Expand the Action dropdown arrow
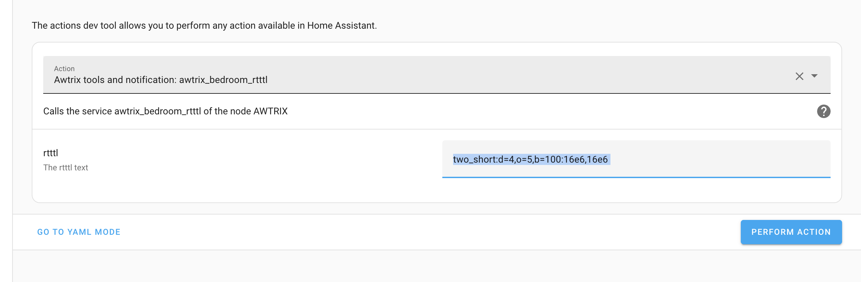 (x=814, y=76)
